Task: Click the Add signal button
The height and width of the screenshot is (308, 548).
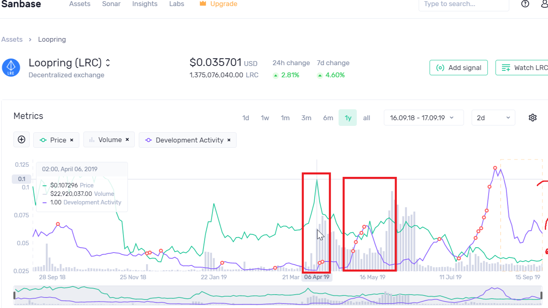Action: click(x=459, y=68)
